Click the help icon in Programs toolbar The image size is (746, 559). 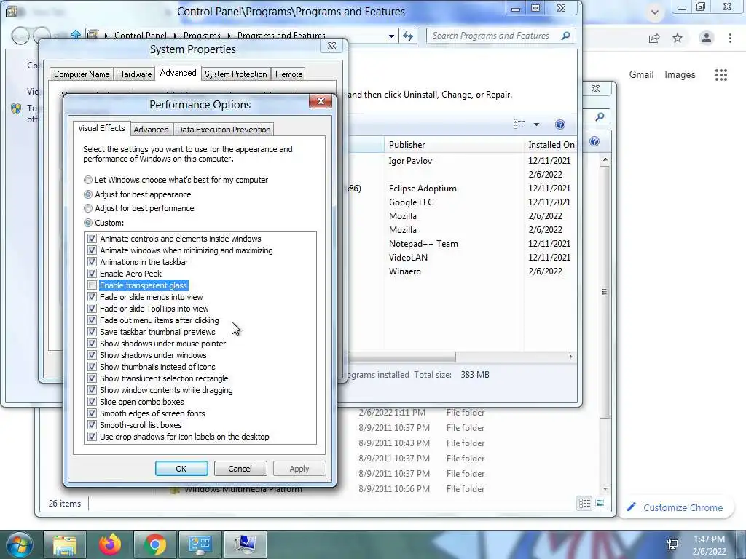coord(560,124)
